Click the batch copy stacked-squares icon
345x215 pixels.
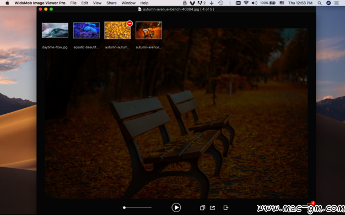point(202,208)
